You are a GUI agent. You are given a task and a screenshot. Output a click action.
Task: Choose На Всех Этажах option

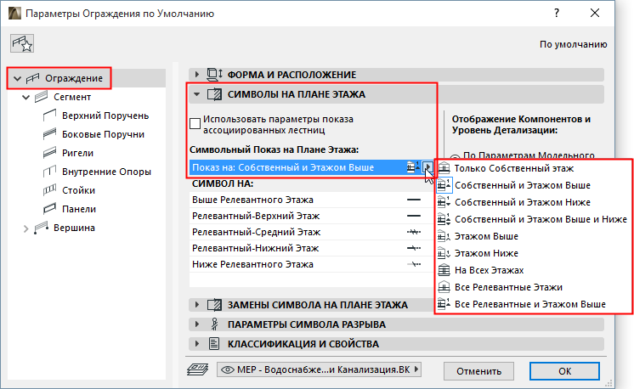click(x=534, y=270)
